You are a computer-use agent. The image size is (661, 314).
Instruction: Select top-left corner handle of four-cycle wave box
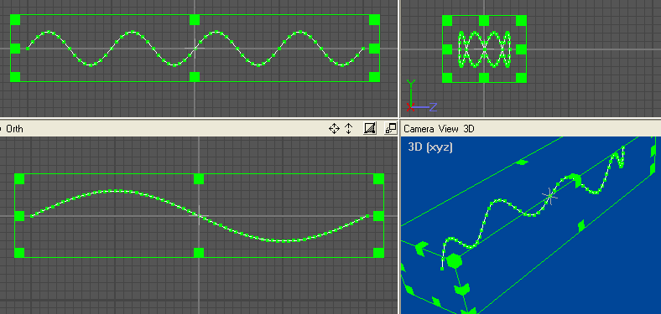[15, 20]
